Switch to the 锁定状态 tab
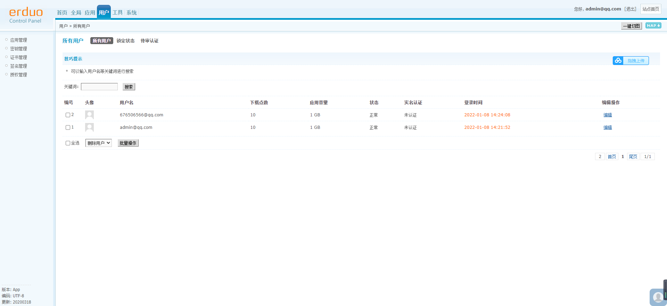 coord(125,41)
